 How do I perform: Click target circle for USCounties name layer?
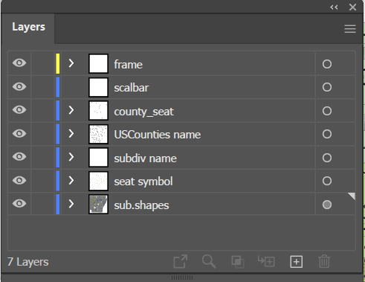(x=327, y=134)
